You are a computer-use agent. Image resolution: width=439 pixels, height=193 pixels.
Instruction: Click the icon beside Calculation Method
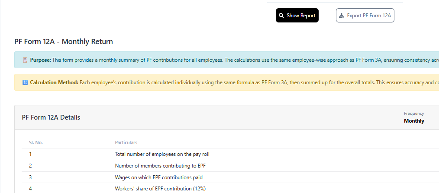click(x=25, y=82)
